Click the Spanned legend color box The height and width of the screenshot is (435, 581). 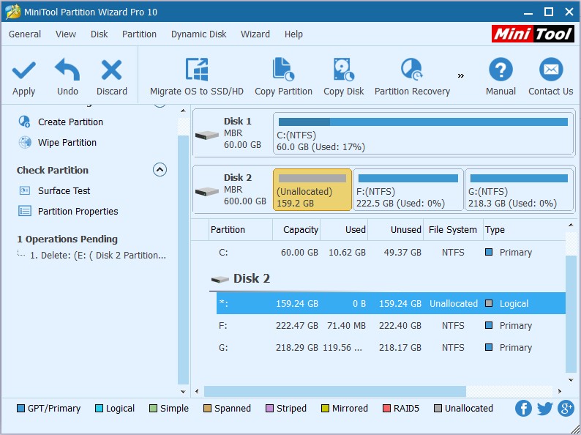pos(207,409)
